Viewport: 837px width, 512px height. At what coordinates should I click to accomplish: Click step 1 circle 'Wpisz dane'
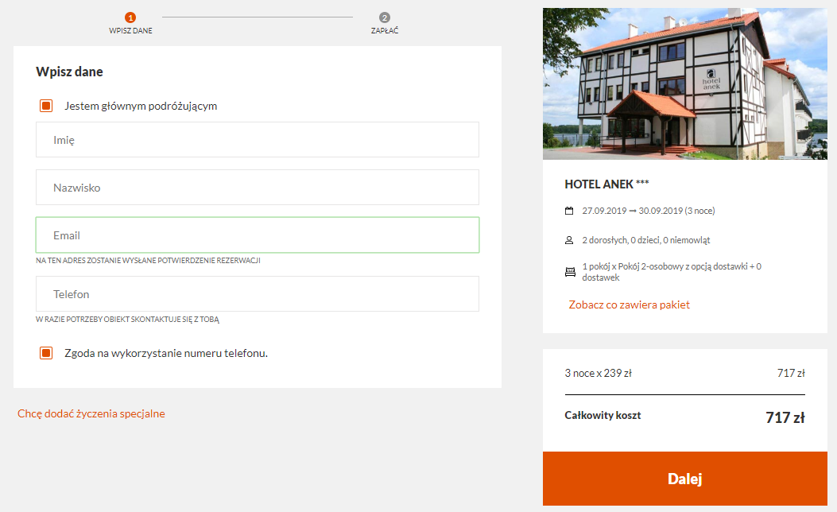click(x=130, y=17)
